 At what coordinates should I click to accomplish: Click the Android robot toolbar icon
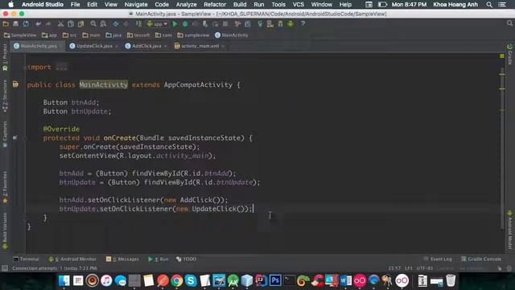coord(290,23)
